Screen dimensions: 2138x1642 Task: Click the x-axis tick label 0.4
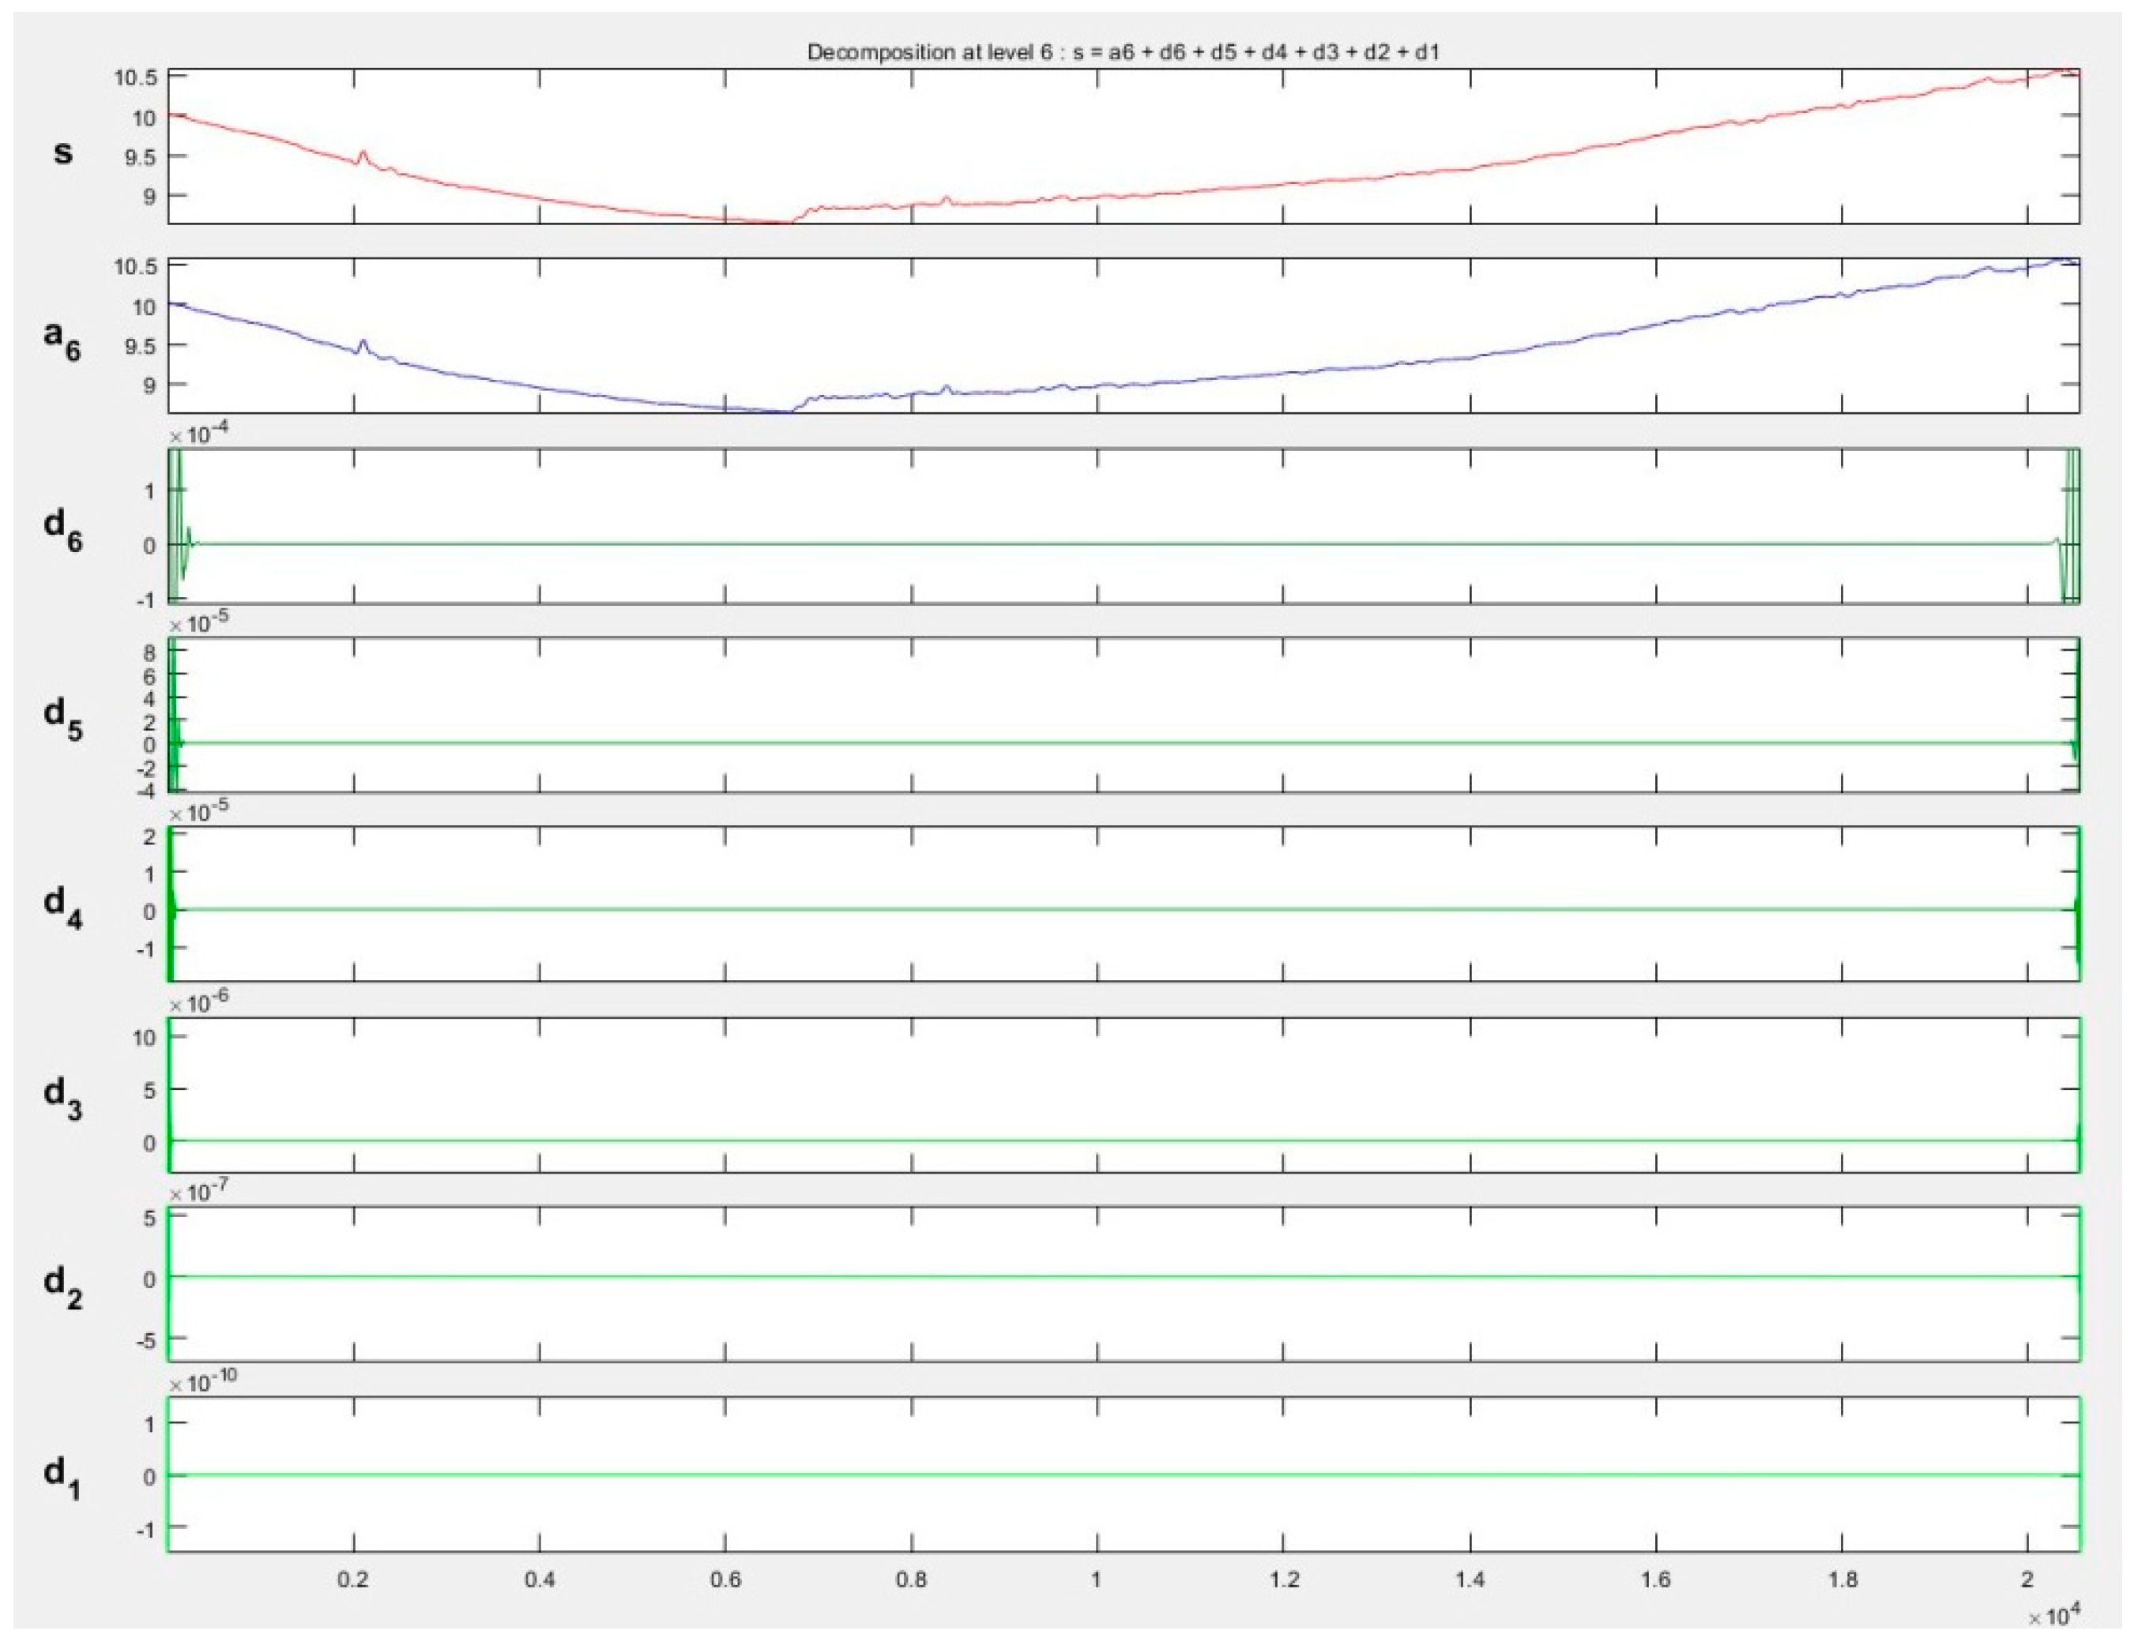click(540, 1580)
